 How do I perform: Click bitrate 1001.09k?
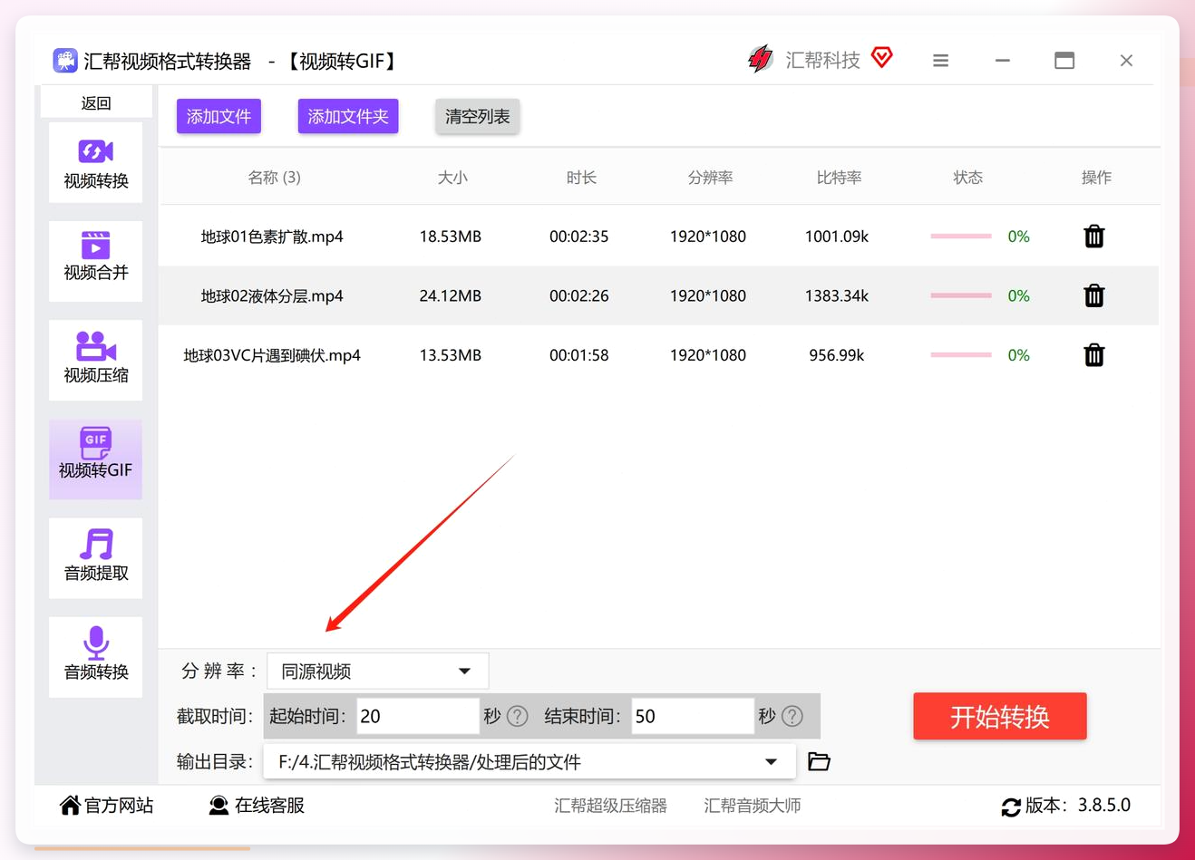837,237
